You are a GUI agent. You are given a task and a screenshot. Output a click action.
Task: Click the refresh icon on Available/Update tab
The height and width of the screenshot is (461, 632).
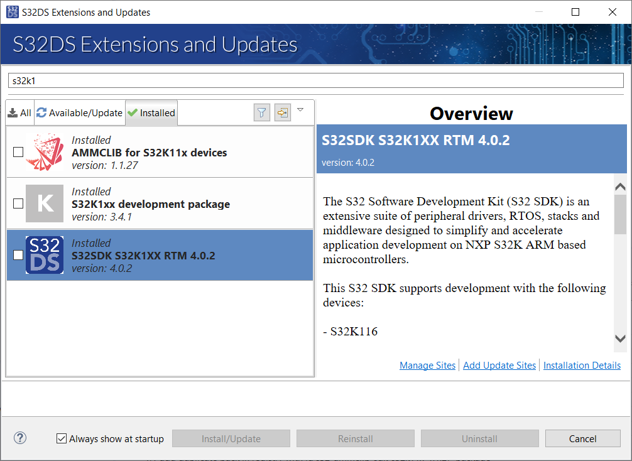tap(41, 112)
